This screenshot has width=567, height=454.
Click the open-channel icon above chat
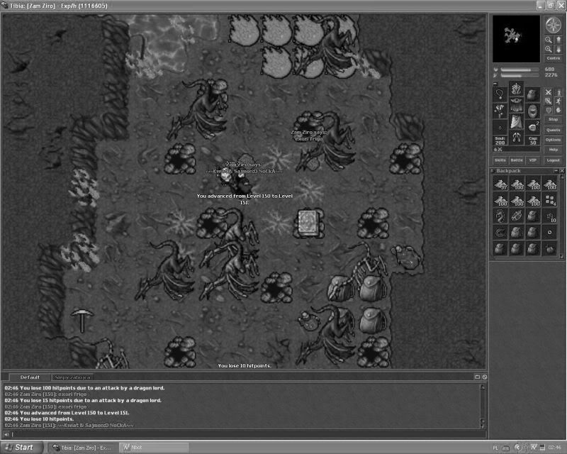(x=477, y=377)
